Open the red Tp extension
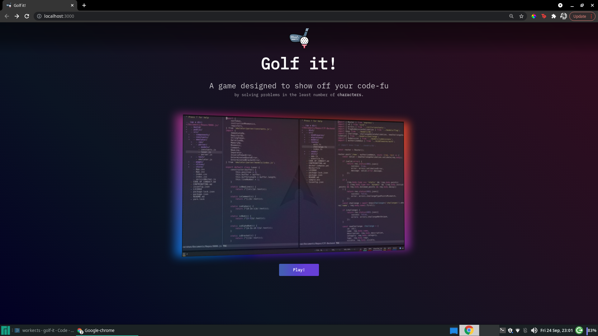This screenshot has width=598, height=336. coord(544,16)
